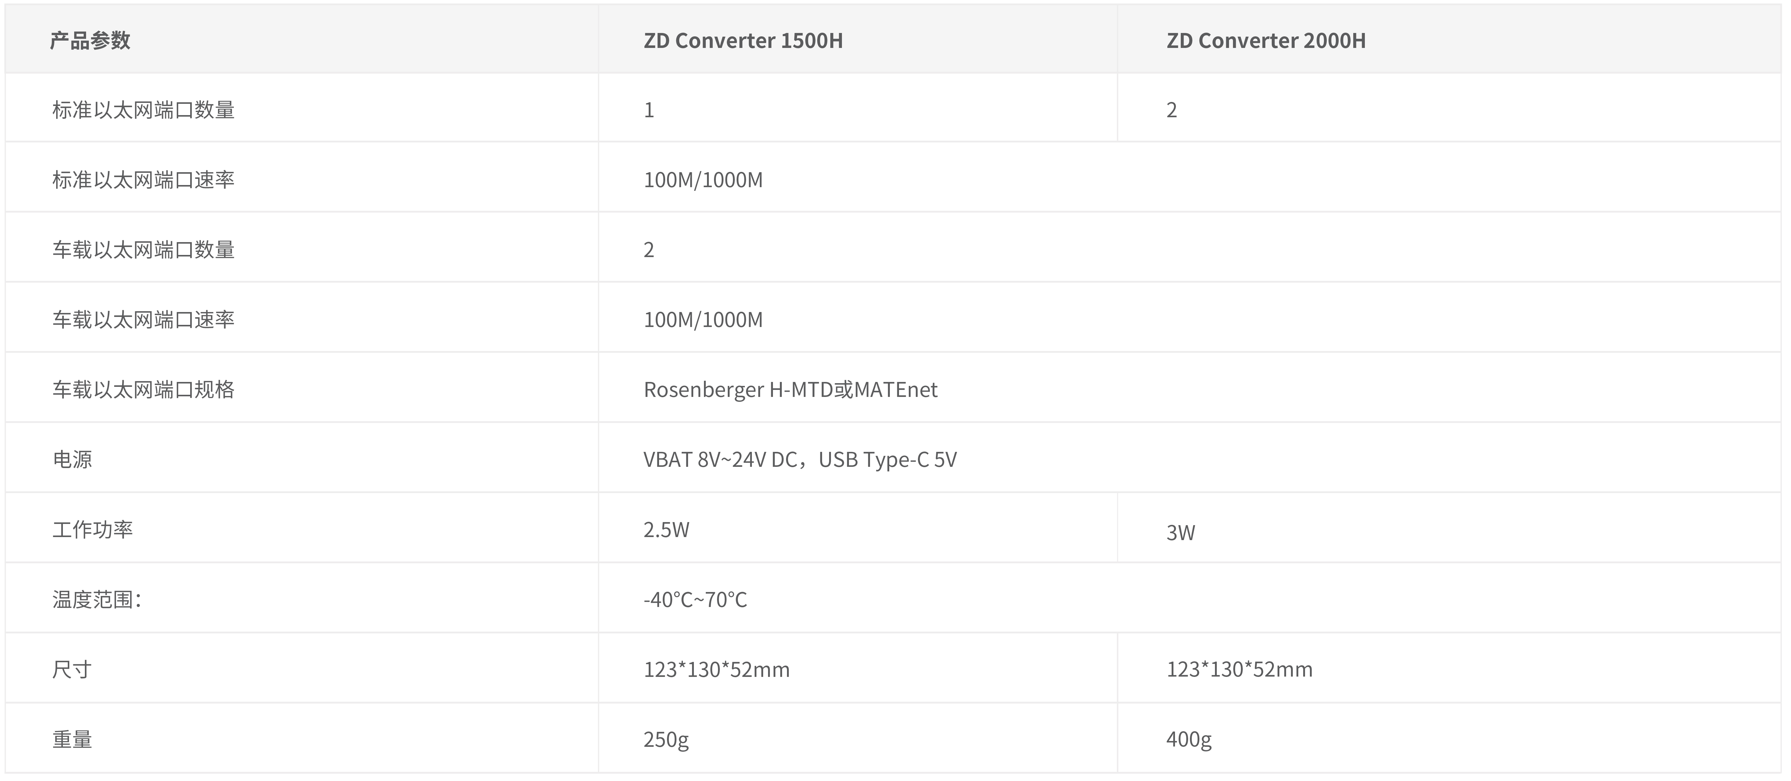Select the Rosenberger H-MTD或MATEnet cell text
Viewport: 1791px width, 781px height.
coord(791,390)
